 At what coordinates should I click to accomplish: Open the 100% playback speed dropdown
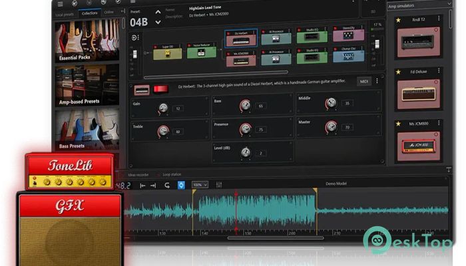[x=200, y=185]
